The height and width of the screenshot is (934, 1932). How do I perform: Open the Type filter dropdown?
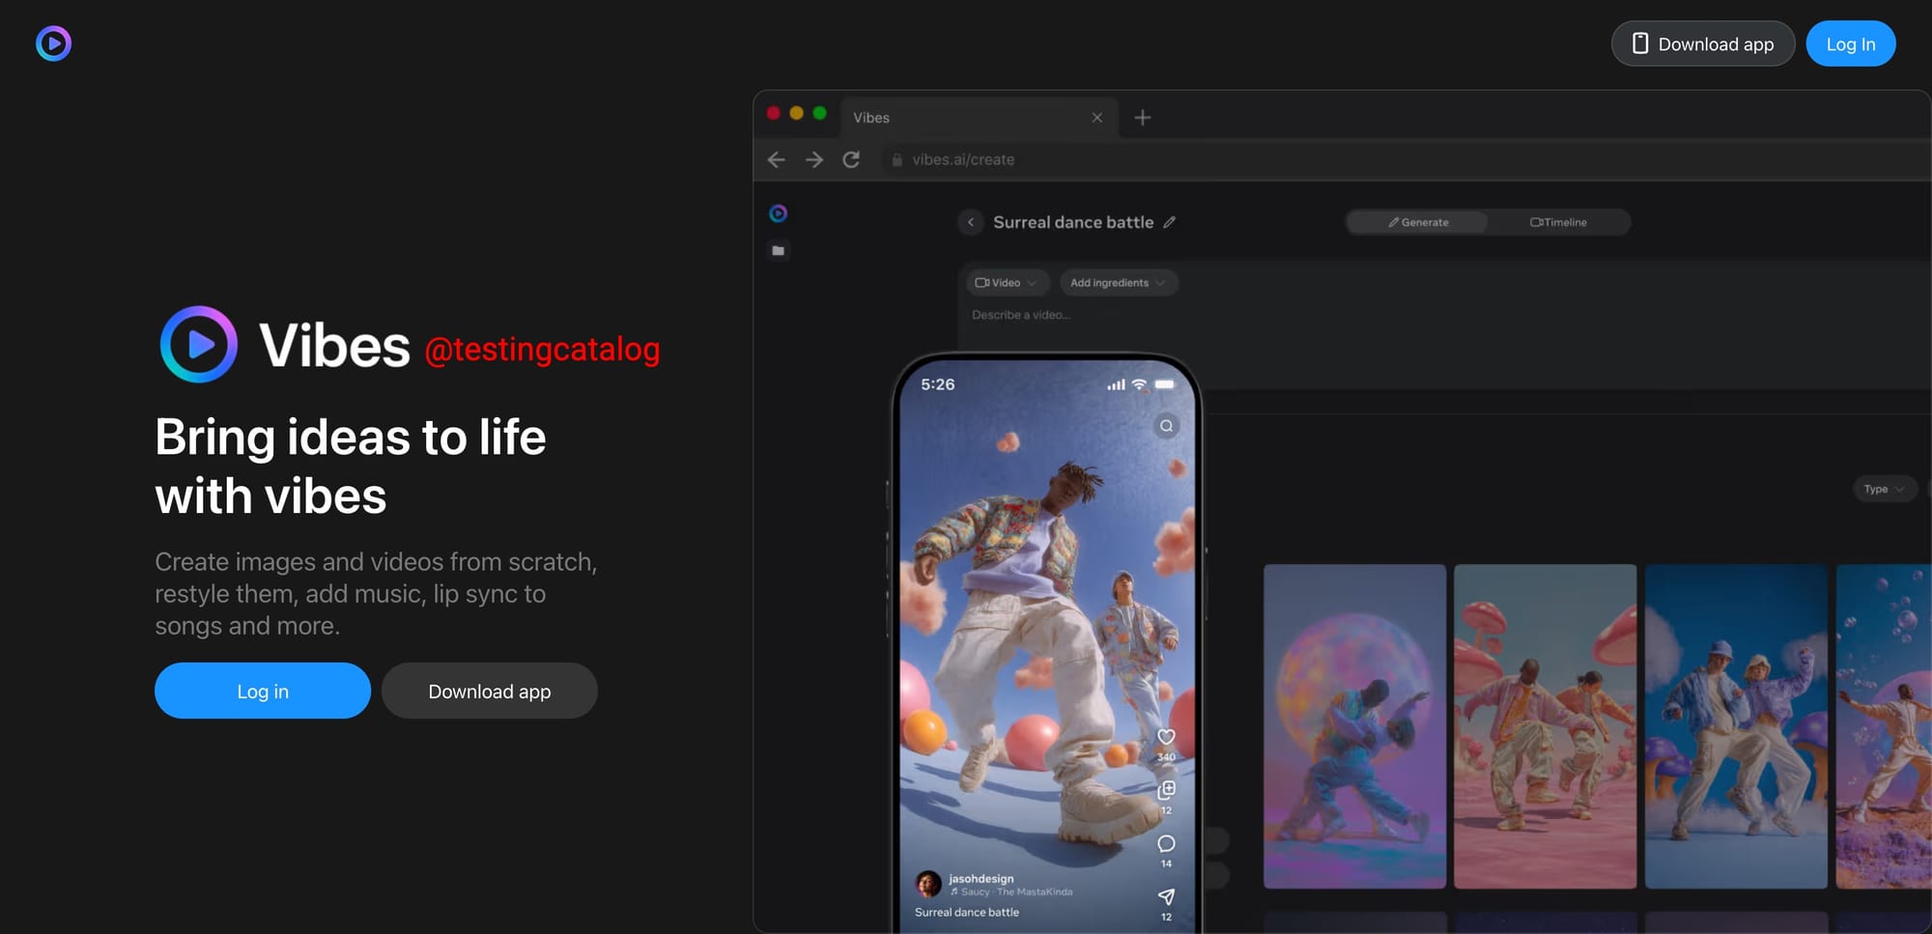[1884, 489]
